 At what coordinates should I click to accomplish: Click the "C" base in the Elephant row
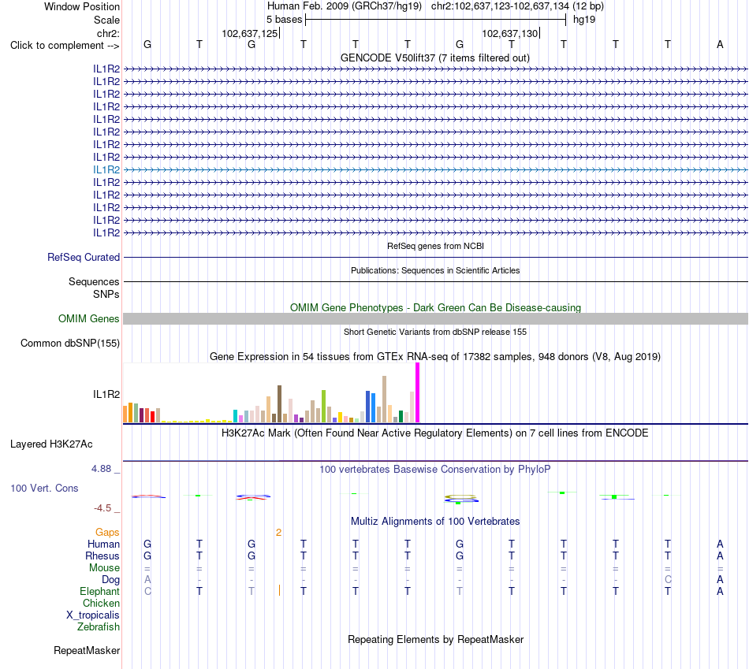coord(147,592)
